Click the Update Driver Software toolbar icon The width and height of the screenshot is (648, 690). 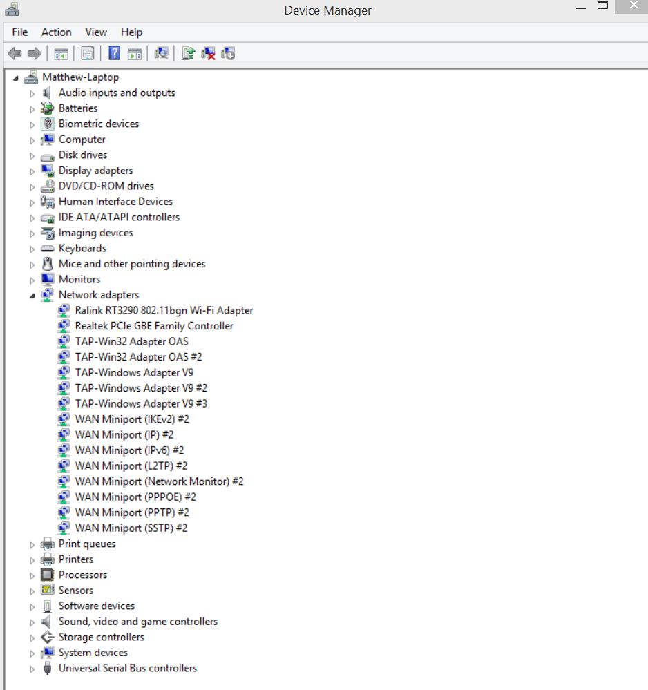tap(187, 53)
